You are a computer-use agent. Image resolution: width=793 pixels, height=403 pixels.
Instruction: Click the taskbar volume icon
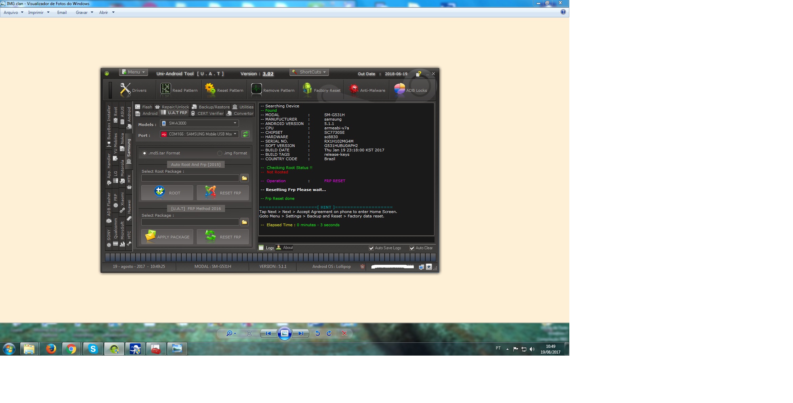(532, 349)
